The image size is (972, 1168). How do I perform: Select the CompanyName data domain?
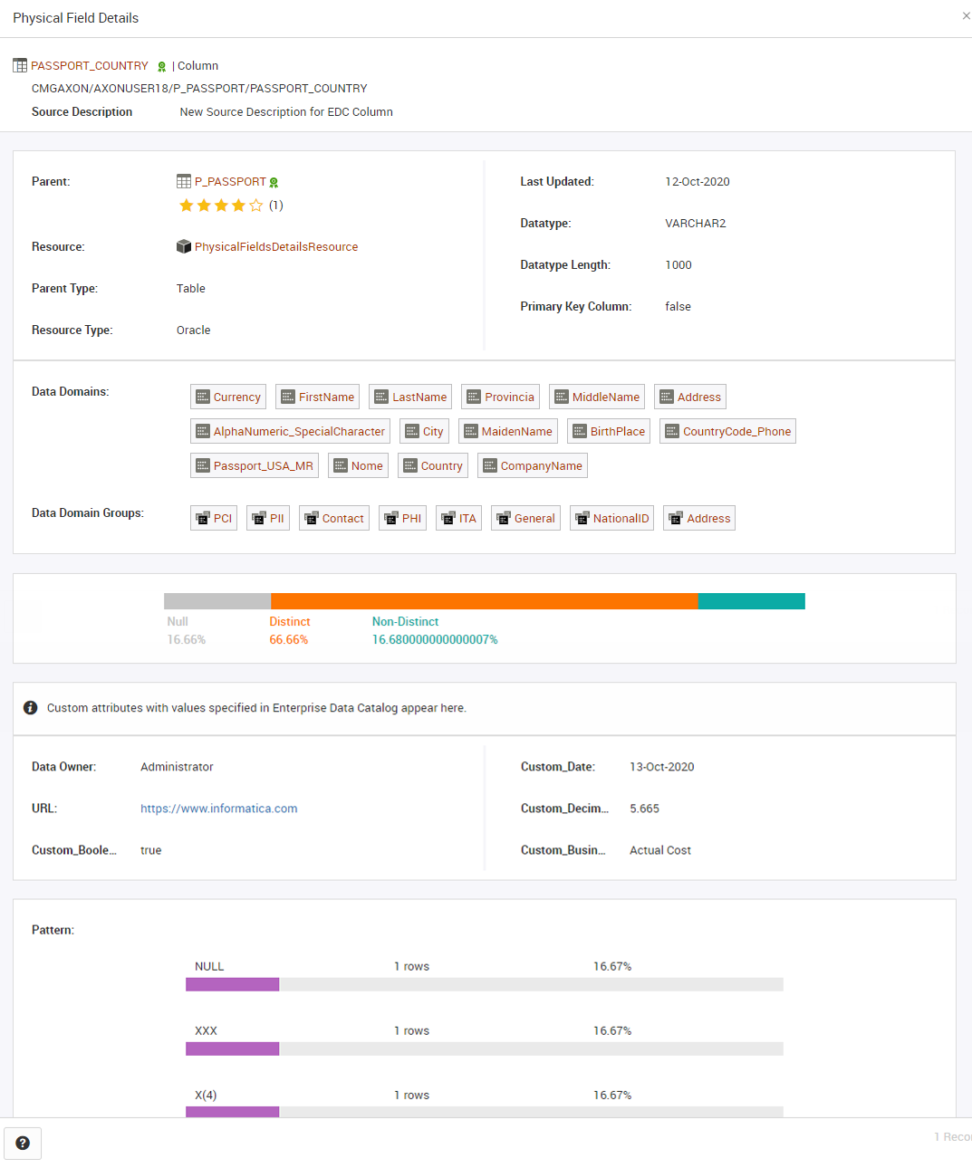[x=533, y=465]
